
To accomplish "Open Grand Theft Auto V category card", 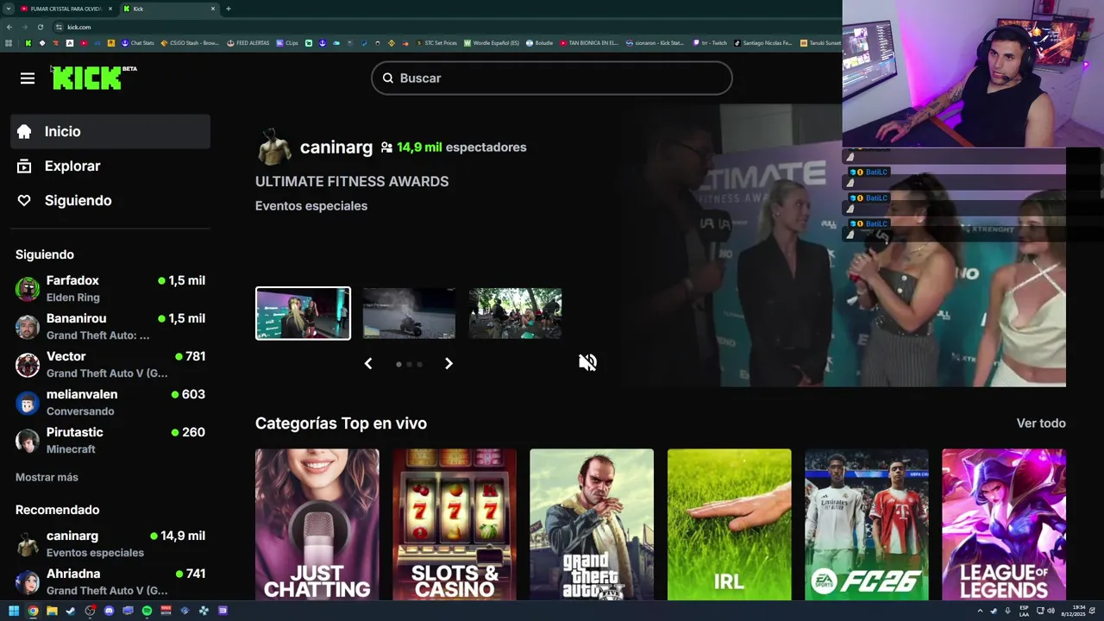I will coord(592,524).
